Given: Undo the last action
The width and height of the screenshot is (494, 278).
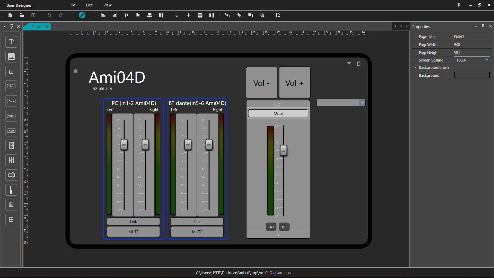Looking at the screenshot, I should tap(49, 15).
